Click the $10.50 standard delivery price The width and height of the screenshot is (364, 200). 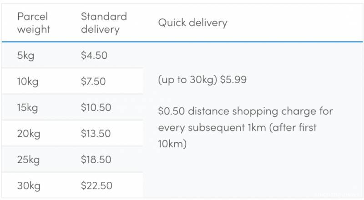click(x=96, y=108)
